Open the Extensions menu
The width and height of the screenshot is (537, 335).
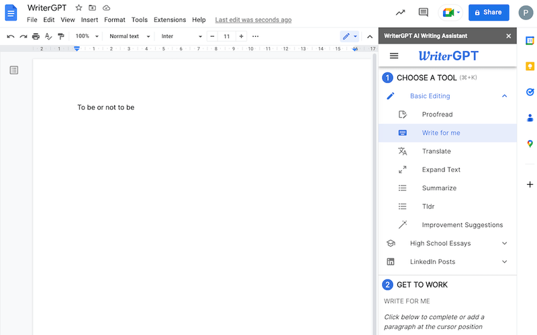170,20
